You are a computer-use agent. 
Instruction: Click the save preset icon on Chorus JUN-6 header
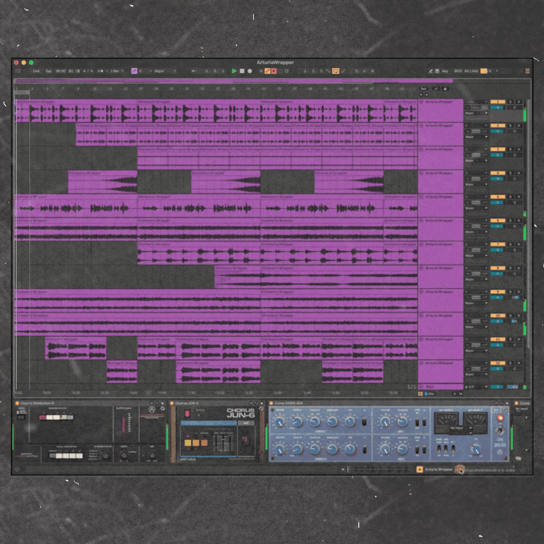261,403
